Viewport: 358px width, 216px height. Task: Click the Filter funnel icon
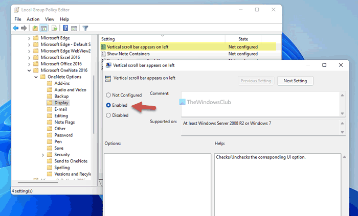pos(85,28)
